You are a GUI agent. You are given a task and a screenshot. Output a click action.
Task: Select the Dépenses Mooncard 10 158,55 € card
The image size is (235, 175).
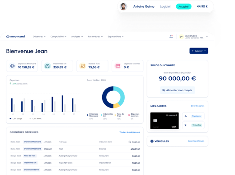click(22, 66)
